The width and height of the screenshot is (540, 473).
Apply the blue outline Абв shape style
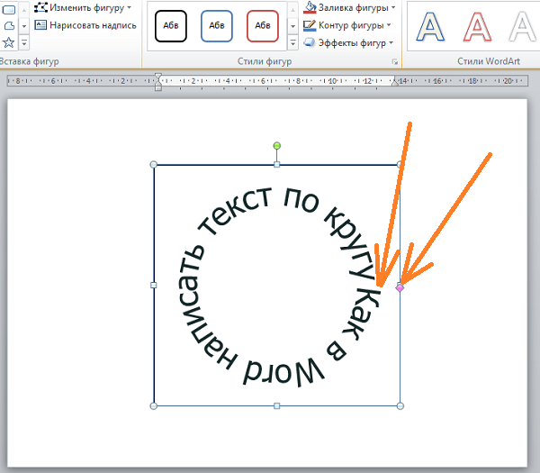click(x=217, y=26)
